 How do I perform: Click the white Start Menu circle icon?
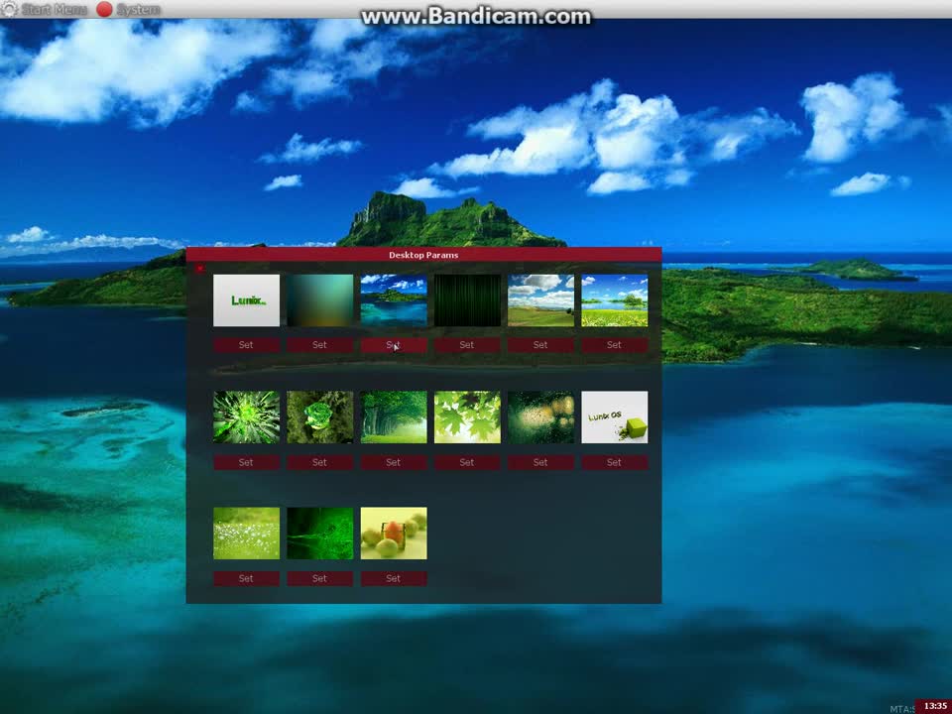point(9,9)
